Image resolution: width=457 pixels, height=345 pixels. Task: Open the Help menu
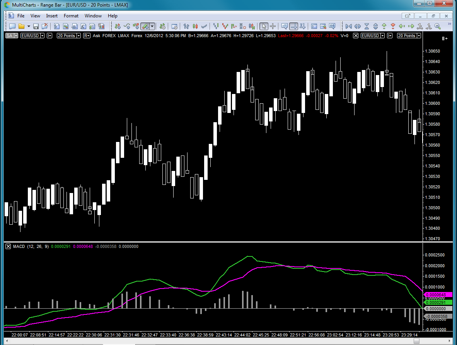113,16
